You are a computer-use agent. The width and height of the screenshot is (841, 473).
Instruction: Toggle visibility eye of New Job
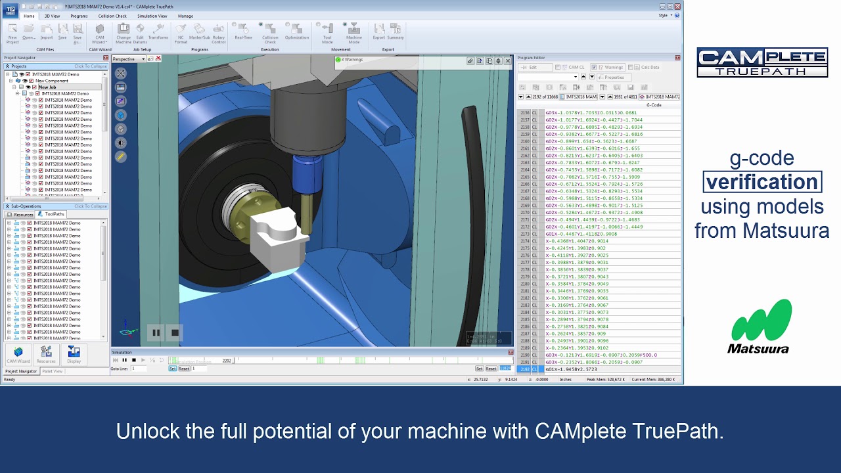pos(28,87)
